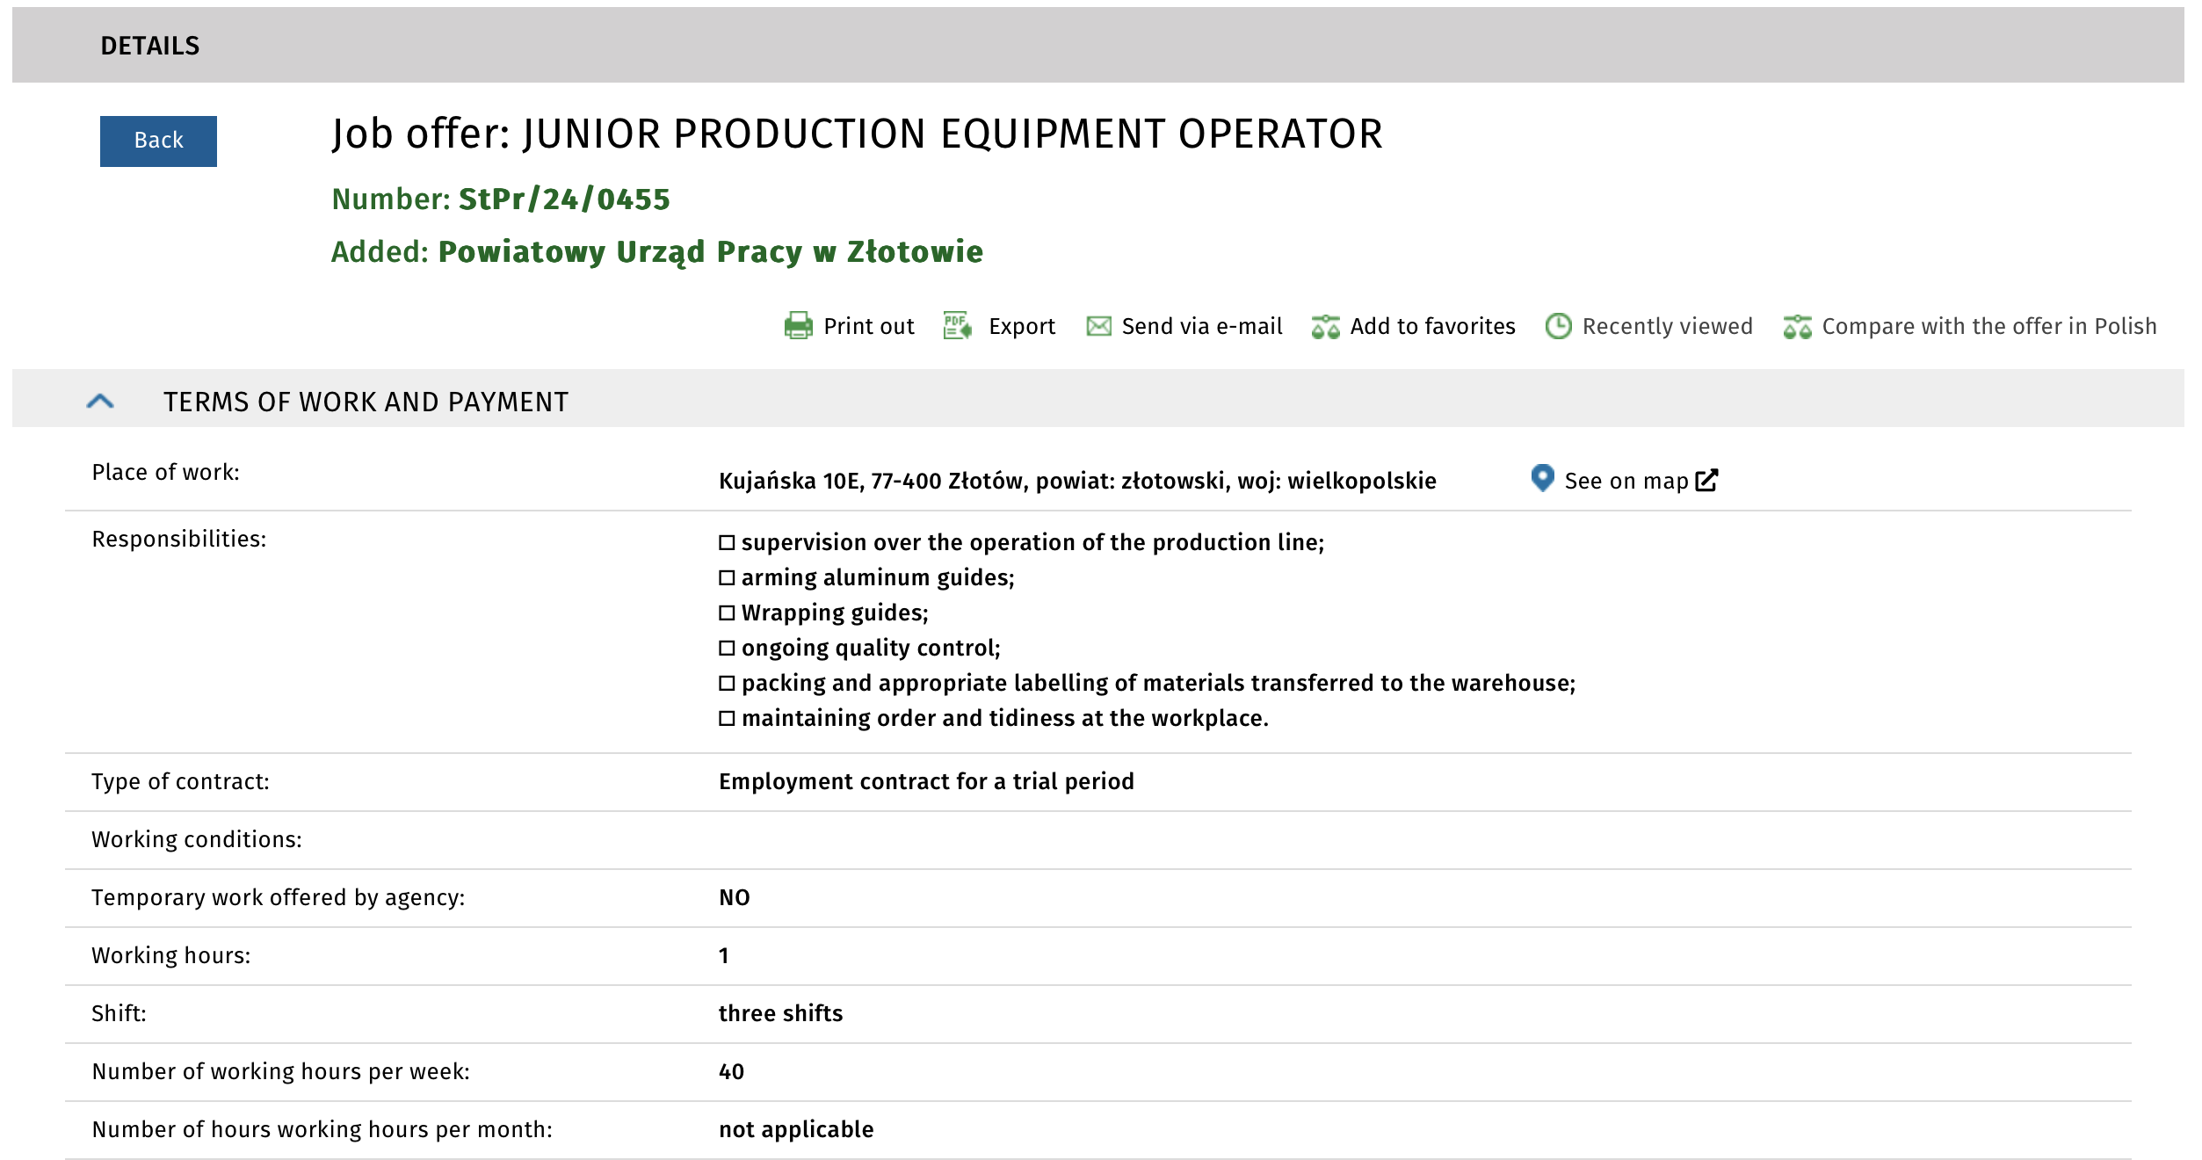The width and height of the screenshot is (2202, 1160).
Task: Click the envelope e-mail icon
Action: (x=1098, y=326)
